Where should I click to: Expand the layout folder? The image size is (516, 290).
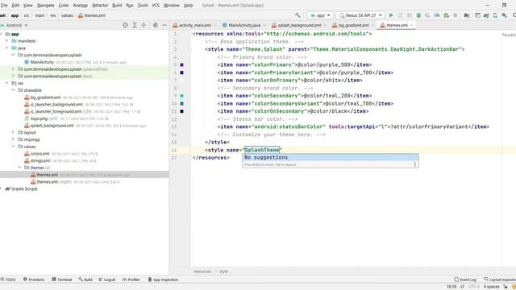click(13, 132)
